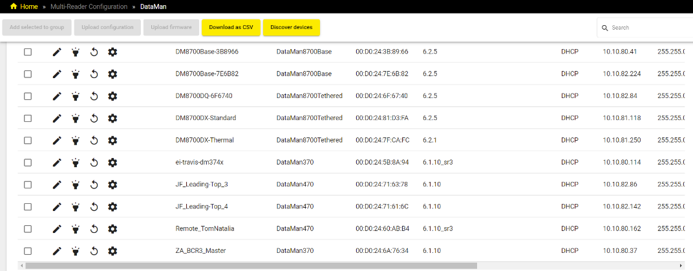The image size is (693, 271).
Task: Click the flashlight icon for Remote_TomNatalia
Action: pyautogui.click(x=76, y=229)
